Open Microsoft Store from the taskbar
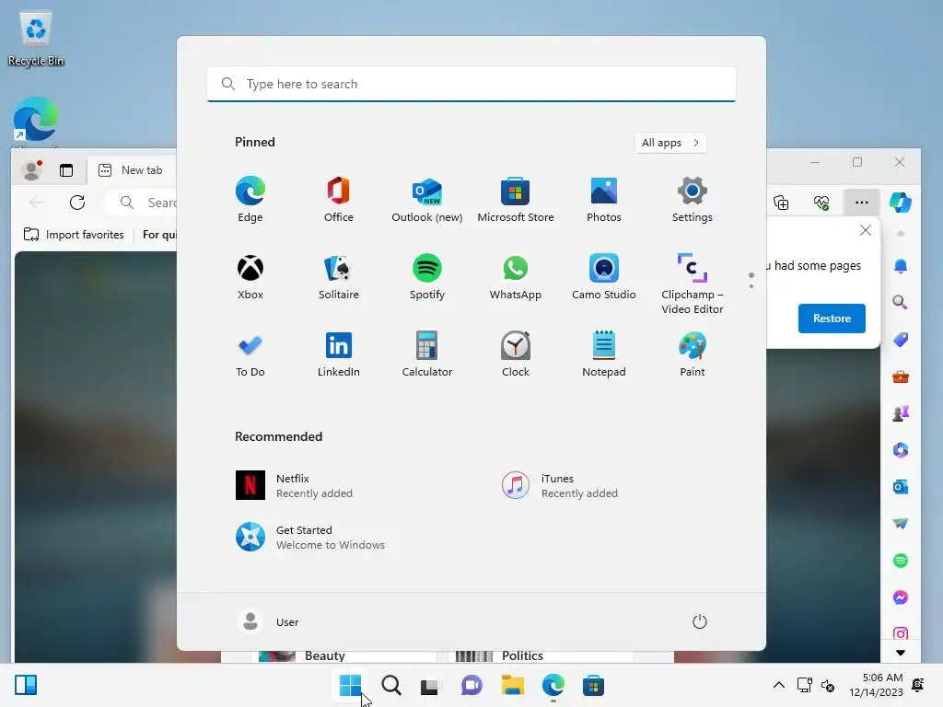Image resolution: width=943 pixels, height=707 pixels. click(x=593, y=685)
